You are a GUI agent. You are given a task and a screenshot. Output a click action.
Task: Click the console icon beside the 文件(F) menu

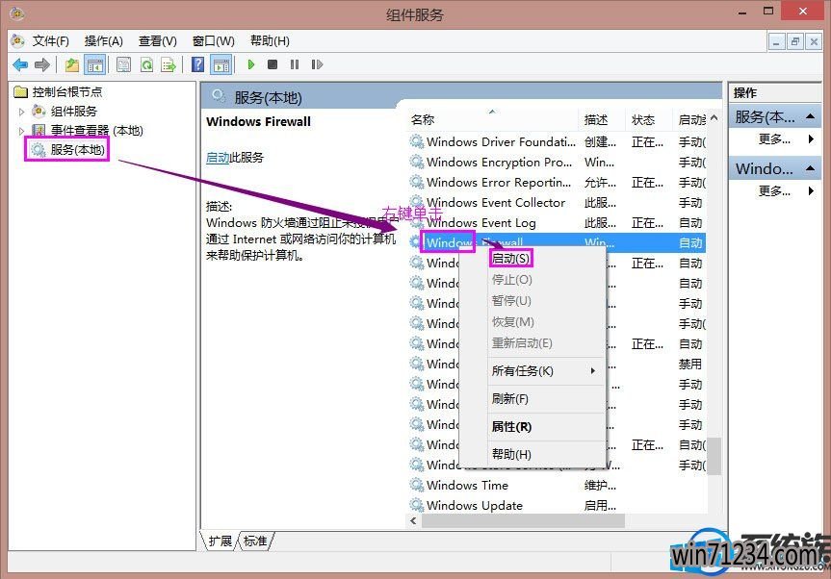[x=17, y=40]
